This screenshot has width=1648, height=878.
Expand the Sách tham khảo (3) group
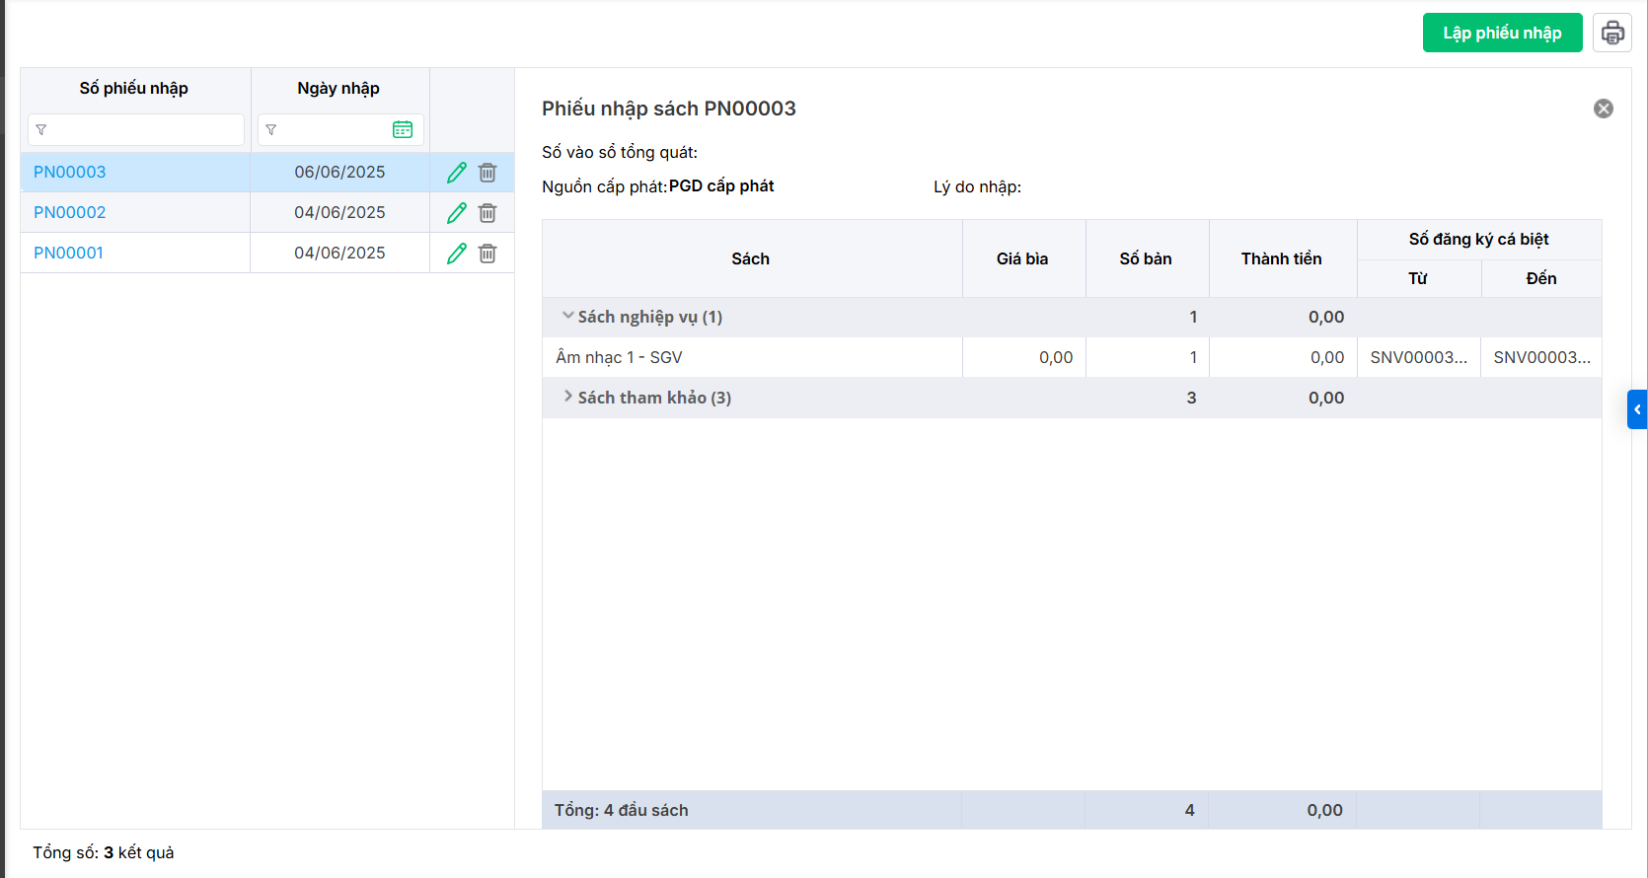coord(567,397)
